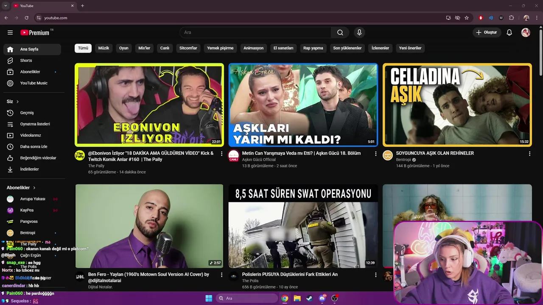This screenshot has width=543, height=305.
Task: Click the Windows taskbar search box
Action: click(x=247, y=298)
